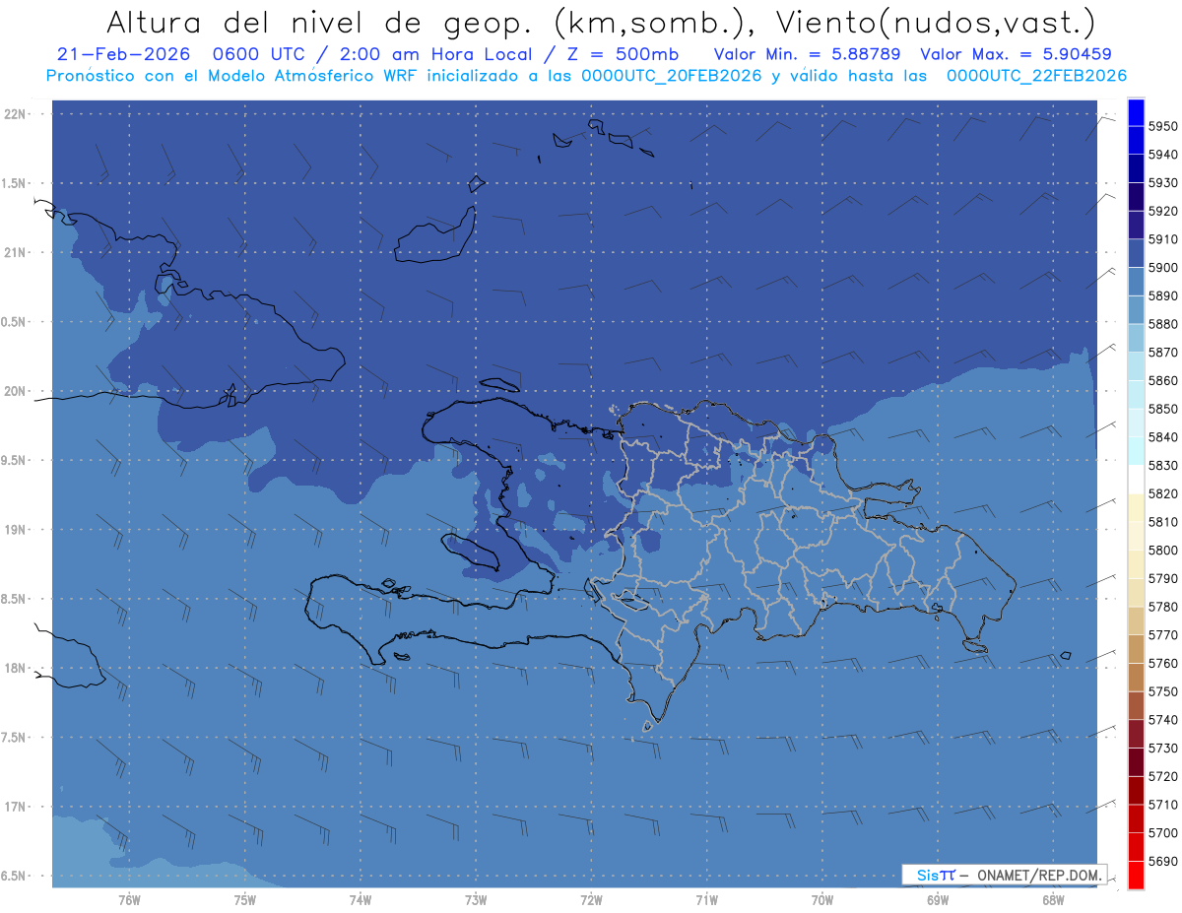
Task: Click the 5830 legend value
Action: (x=1162, y=465)
